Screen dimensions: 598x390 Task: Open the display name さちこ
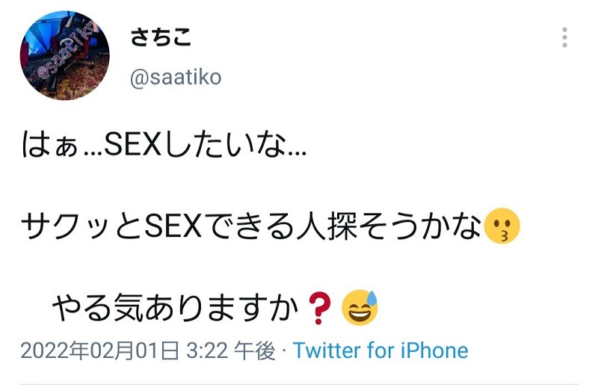(x=161, y=37)
